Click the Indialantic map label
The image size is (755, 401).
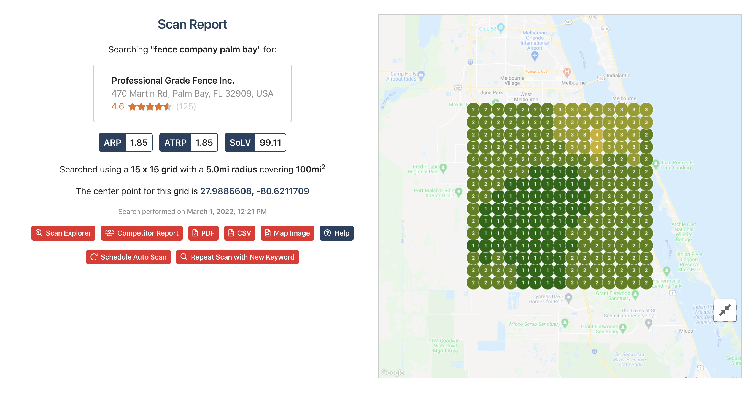(618, 75)
